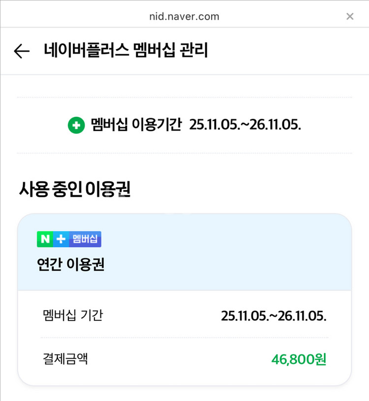Click the teal plus icon in membership badge
The image size is (369, 401).
click(61, 239)
